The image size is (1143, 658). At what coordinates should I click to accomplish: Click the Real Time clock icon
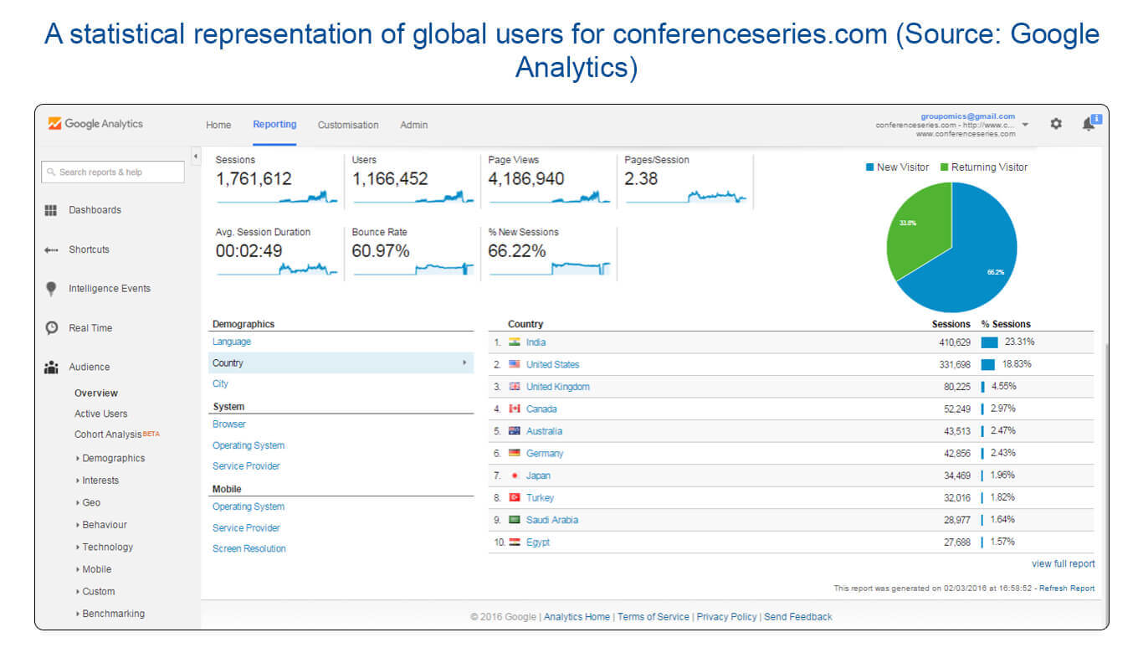[x=51, y=328]
